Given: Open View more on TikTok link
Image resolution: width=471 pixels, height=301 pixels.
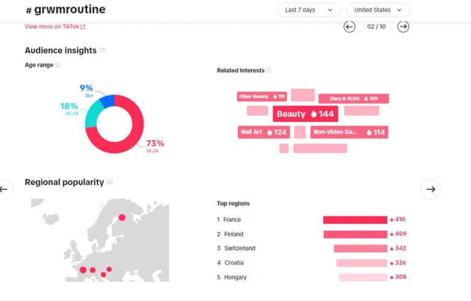Looking at the screenshot, I should coord(55,26).
